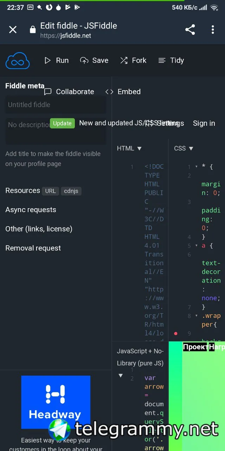Click the Sign in link

[x=204, y=123]
